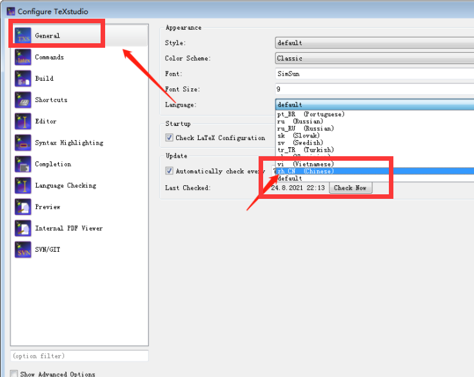Click the option filter search field
The height and width of the screenshot is (377, 474).
(79, 356)
